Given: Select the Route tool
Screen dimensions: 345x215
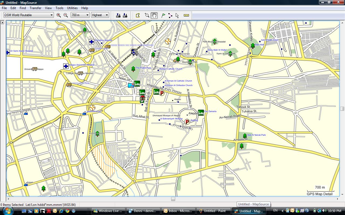Looking at the screenshot, I should click(x=170, y=15).
